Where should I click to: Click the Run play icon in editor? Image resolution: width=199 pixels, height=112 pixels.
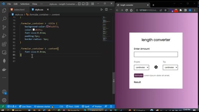pos(102,10)
